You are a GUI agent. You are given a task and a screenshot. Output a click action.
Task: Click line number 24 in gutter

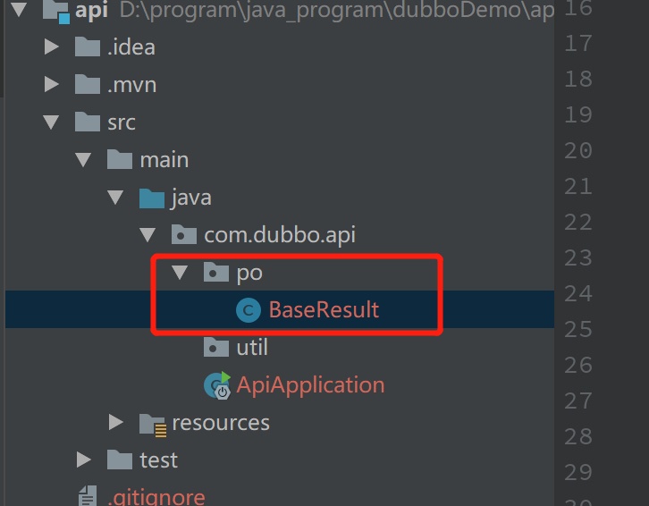[578, 293]
